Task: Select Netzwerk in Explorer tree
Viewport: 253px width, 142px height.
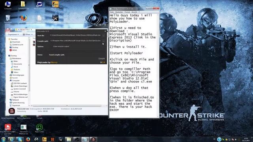Action: 14,100
